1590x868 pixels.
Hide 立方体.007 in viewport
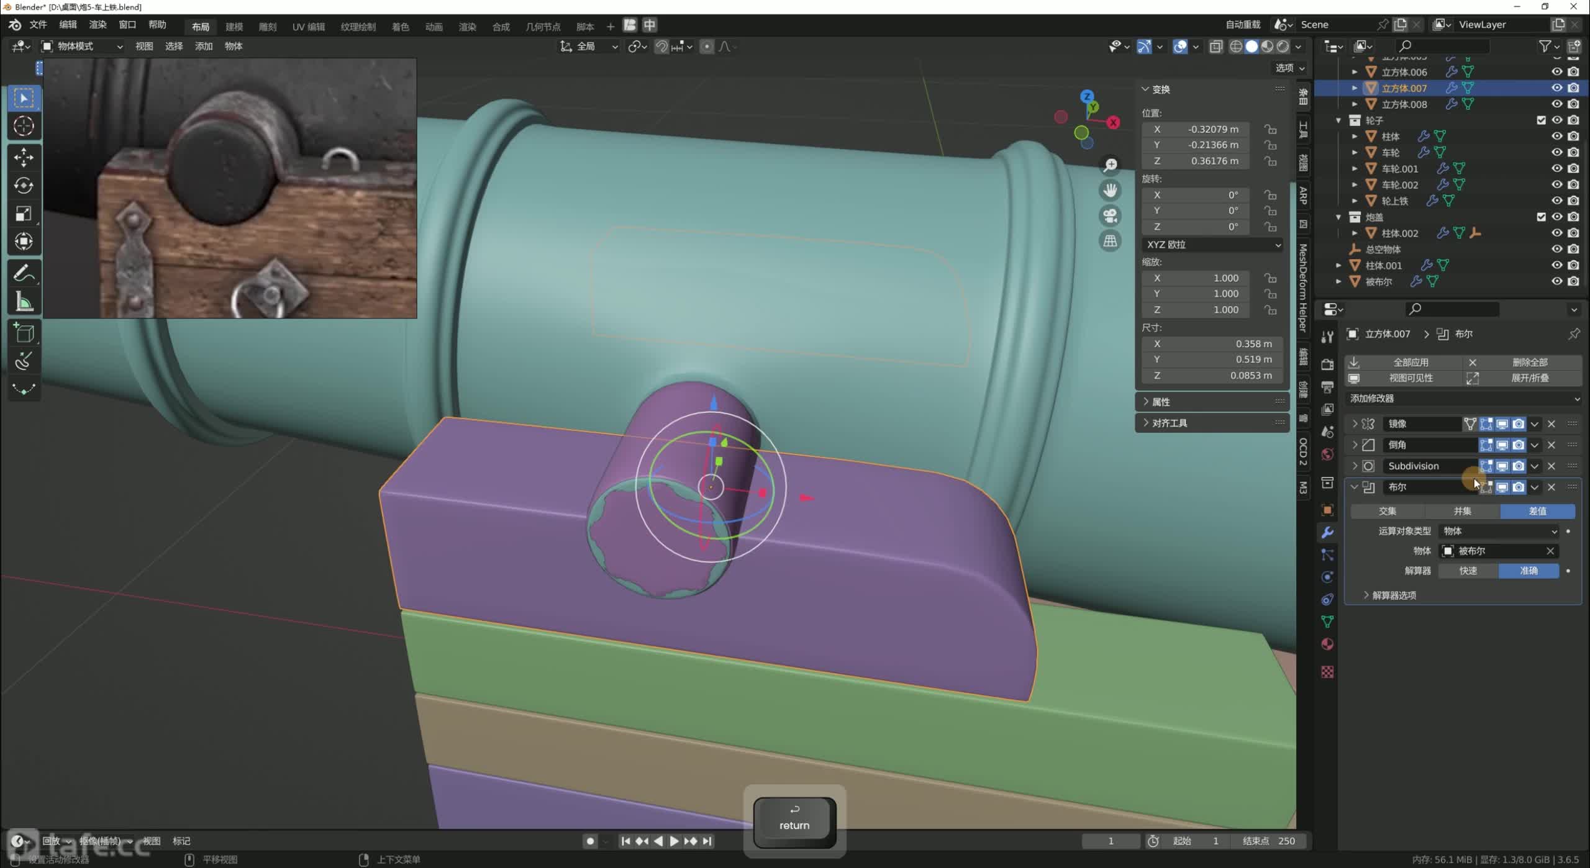click(x=1556, y=88)
